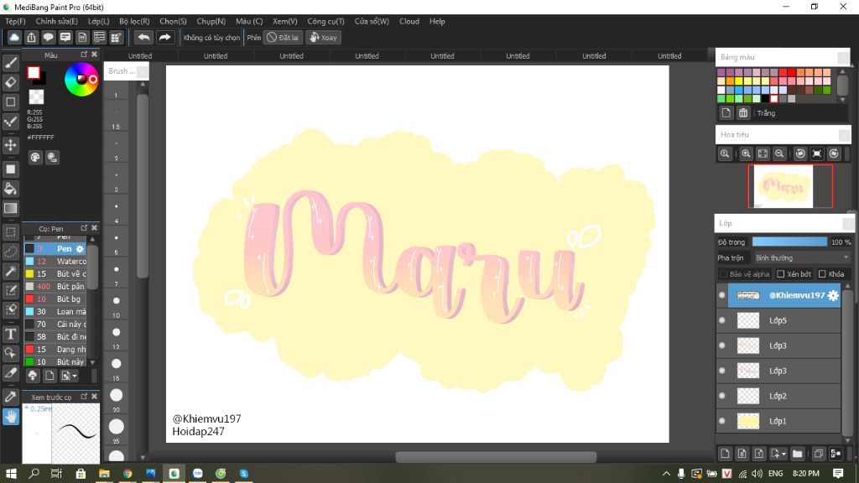Create a layer folder
The height and width of the screenshot is (483, 859).
(x=798, y=454)
